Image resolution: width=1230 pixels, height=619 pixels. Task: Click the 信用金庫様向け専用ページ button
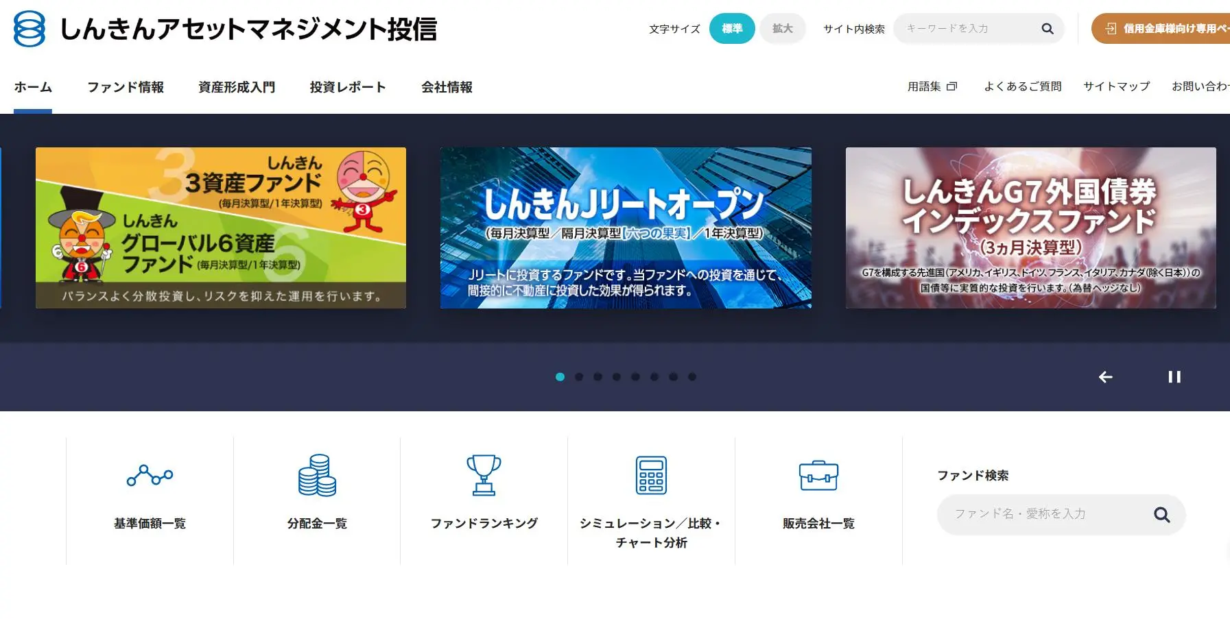pos(1161,29)
